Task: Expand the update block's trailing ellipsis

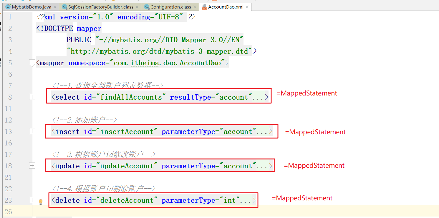Action: tap(262, 166)
